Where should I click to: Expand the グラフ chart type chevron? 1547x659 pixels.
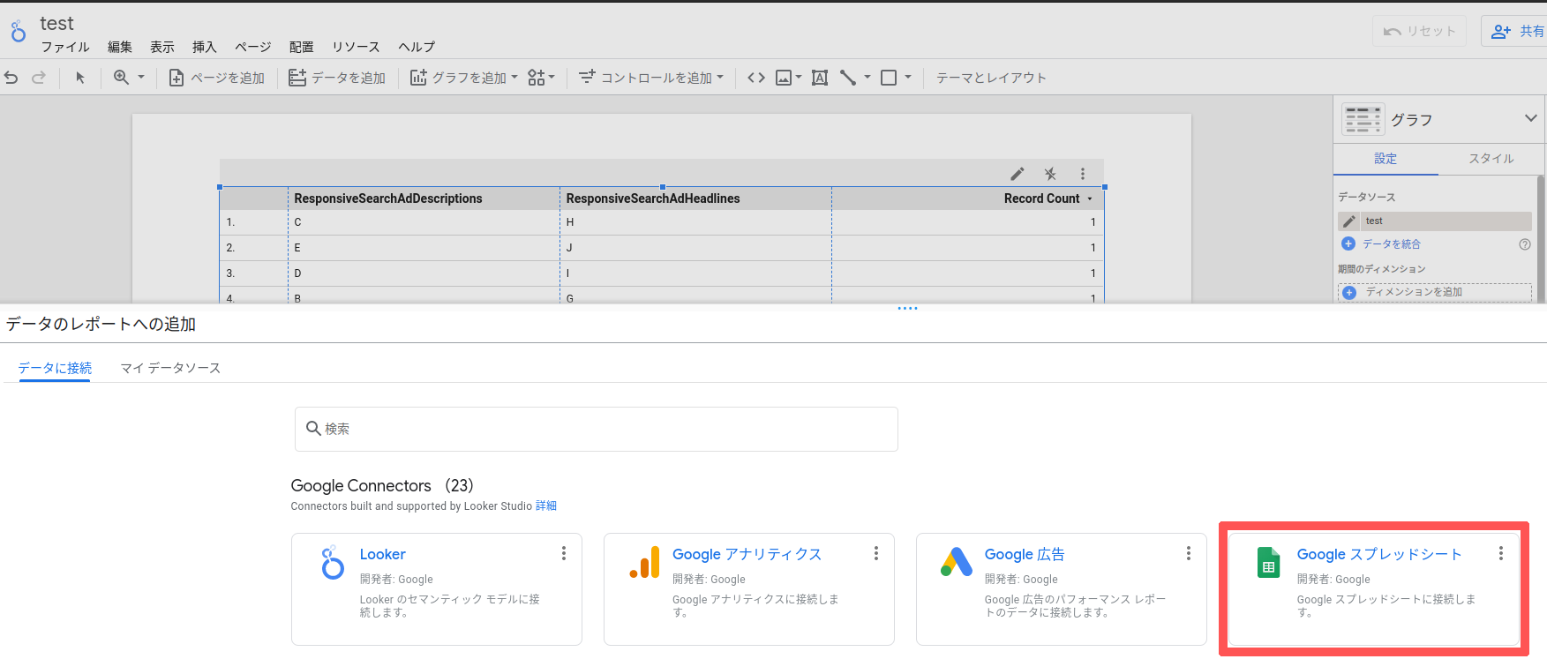[x=1530, y=118]
